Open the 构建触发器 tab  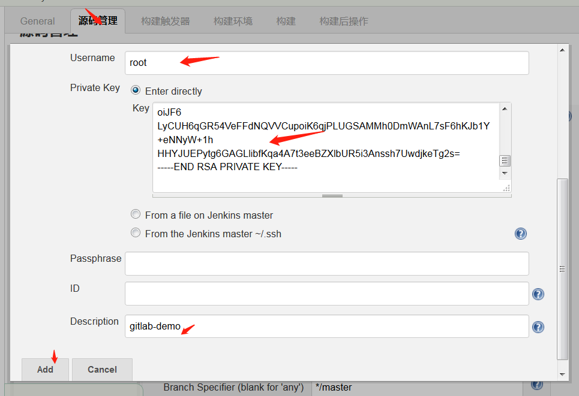pos(165,21)
